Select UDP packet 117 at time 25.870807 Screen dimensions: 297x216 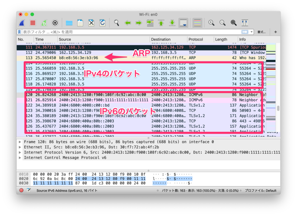pos(141,79)
